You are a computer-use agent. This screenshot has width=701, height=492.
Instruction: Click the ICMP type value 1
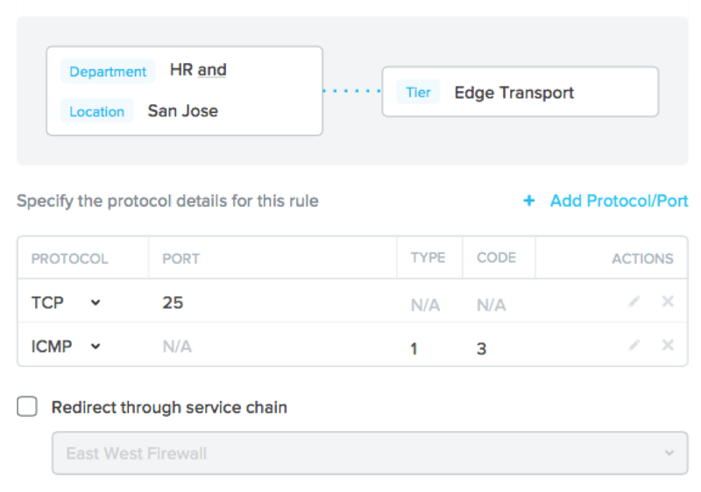pos(414,348)
